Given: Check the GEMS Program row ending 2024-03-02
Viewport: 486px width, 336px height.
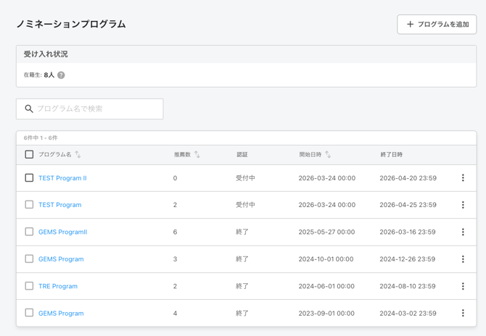Looking at the screenshot, I should tap(29, 313).
